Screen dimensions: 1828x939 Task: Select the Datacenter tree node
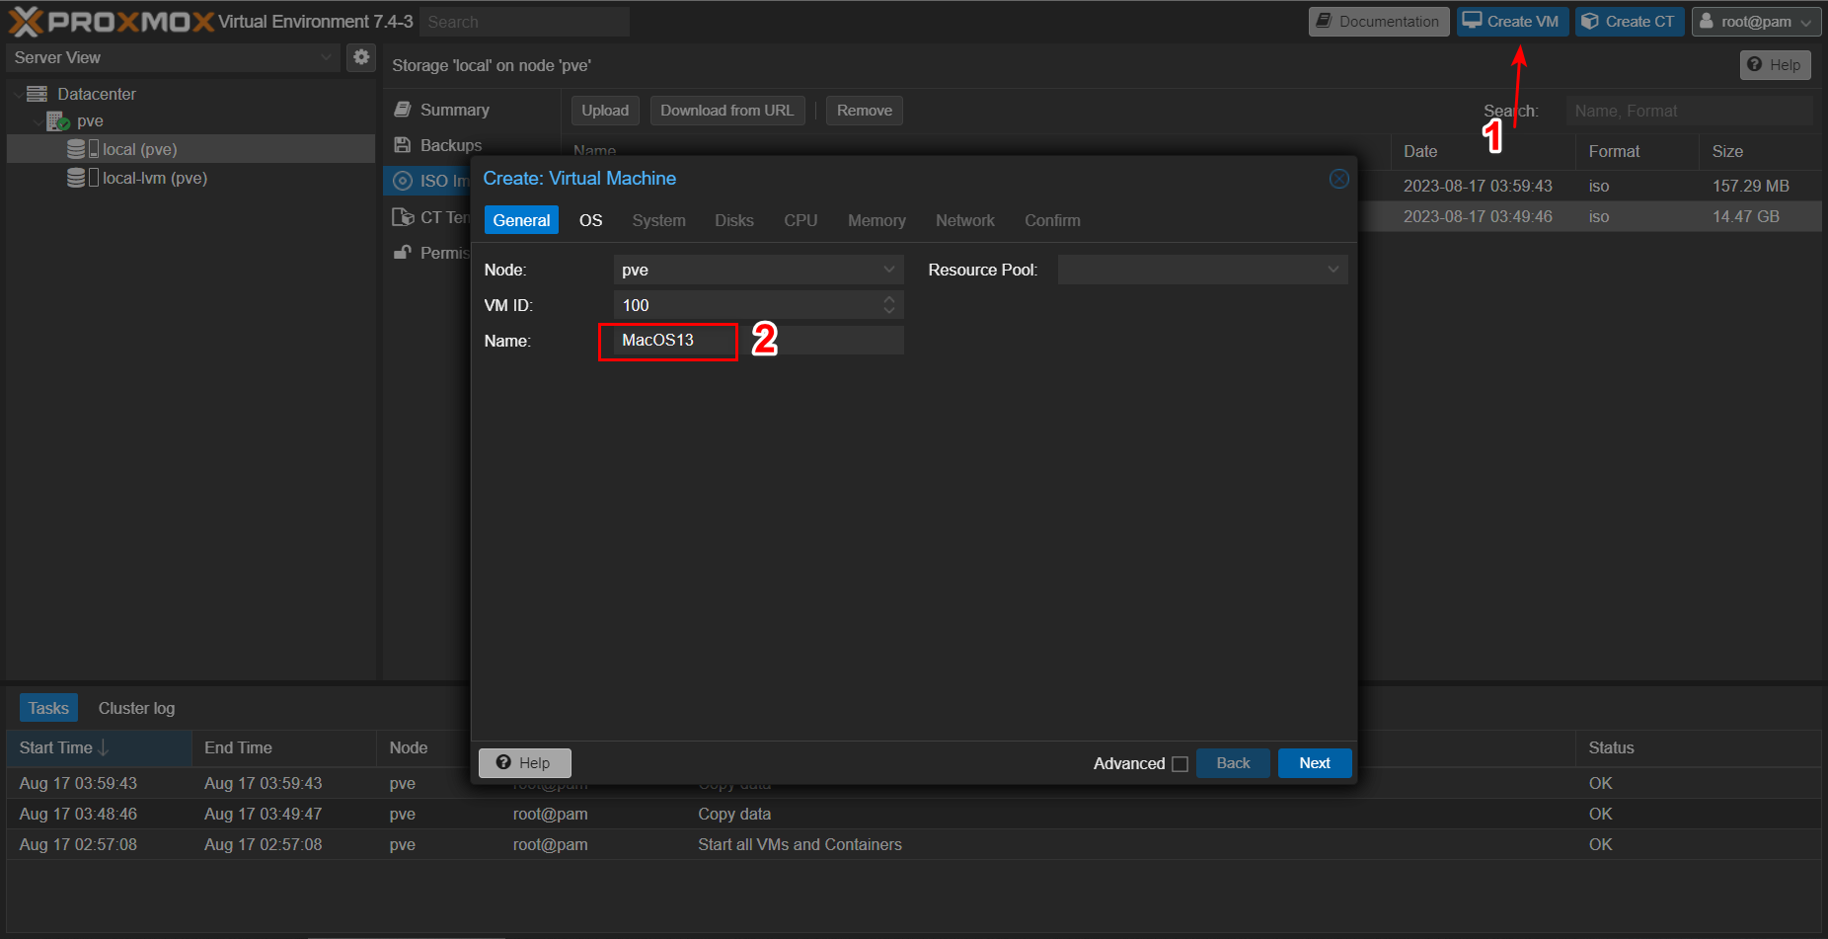[x=96, y=94]
